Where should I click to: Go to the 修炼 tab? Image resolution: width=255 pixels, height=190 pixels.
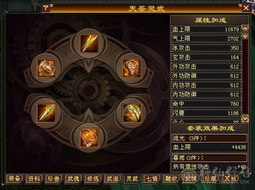93,179
